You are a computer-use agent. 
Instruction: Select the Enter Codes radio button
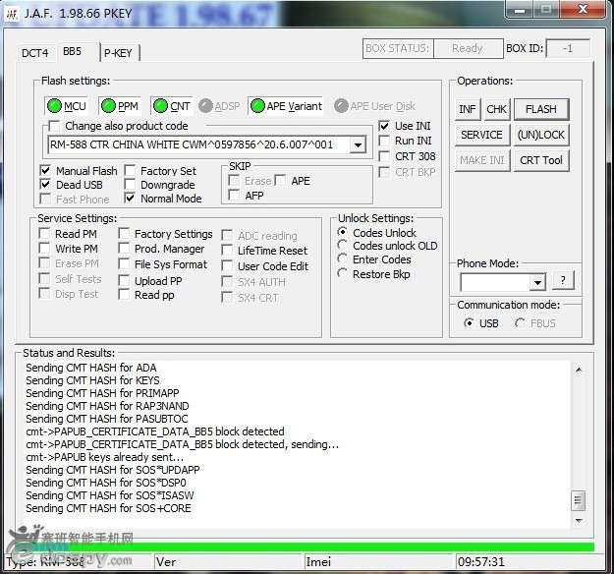(342, 258)
